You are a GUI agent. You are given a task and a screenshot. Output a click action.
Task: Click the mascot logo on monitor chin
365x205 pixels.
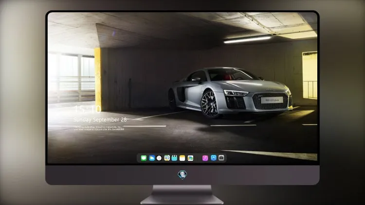click(182, 175)
